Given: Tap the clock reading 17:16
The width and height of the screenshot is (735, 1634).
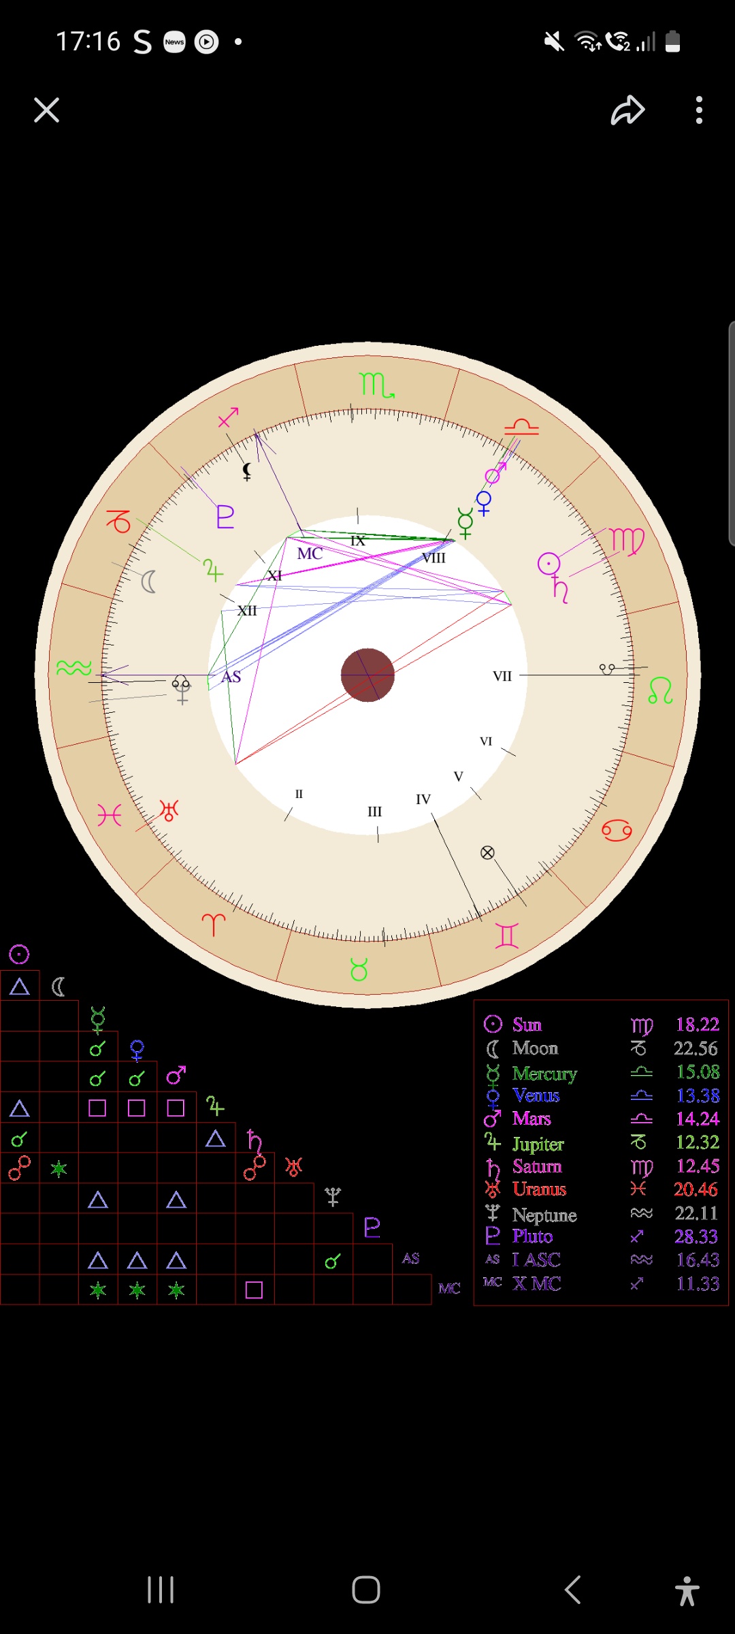Looking at the screenshot, I should pyautogui.click(x=88, y=42).
